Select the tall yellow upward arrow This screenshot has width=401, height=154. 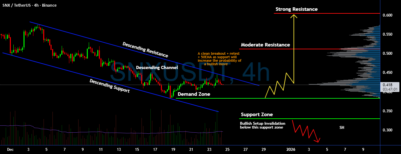294,49
